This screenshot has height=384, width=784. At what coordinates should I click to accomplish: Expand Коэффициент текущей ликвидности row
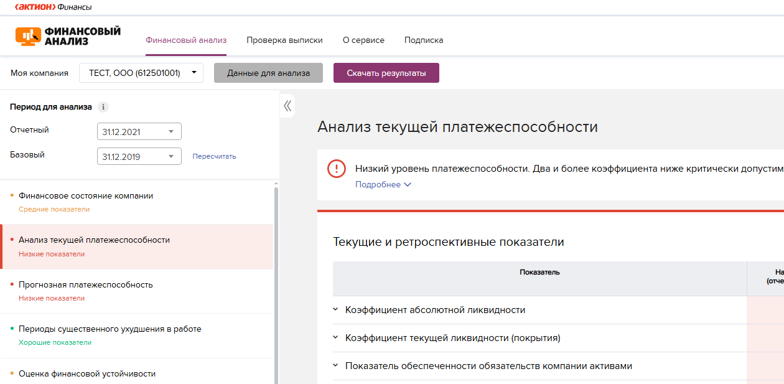coord(335,338)
